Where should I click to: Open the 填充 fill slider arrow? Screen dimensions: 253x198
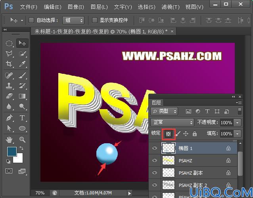[x=238, y=134]
